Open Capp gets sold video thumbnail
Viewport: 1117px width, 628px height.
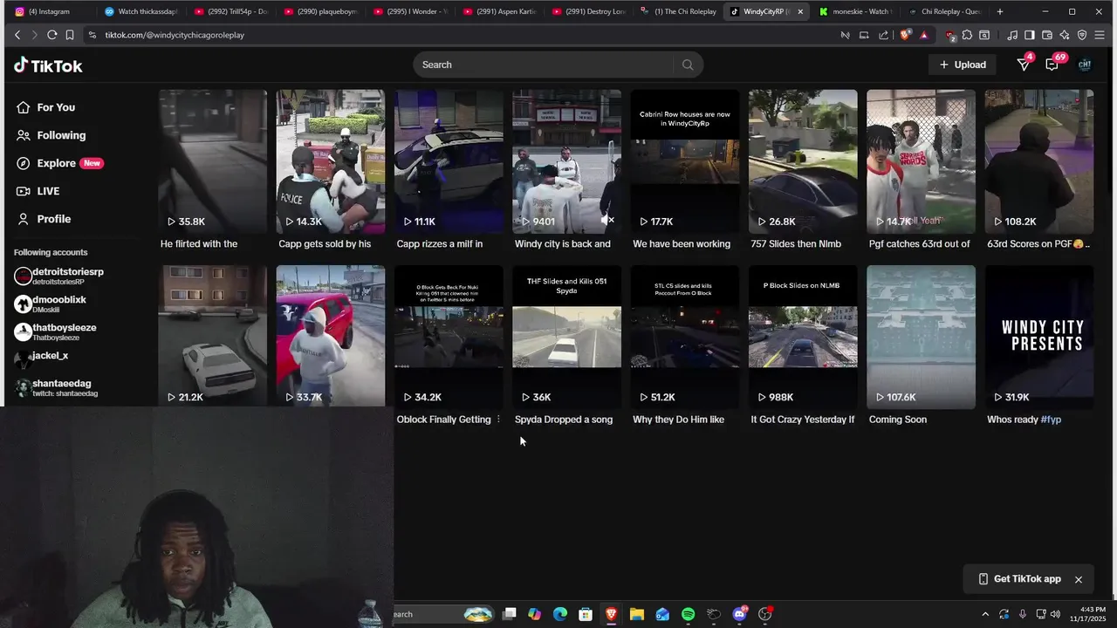[331, 161]
